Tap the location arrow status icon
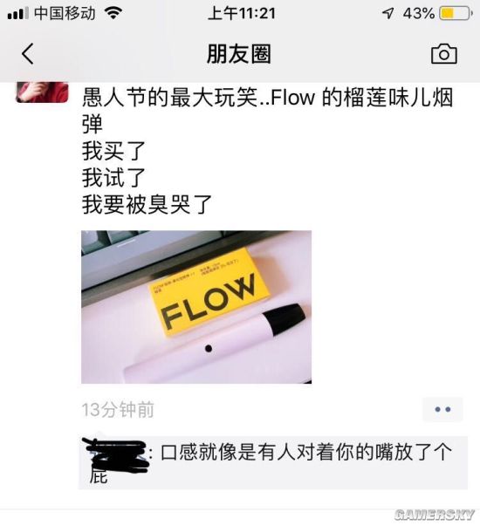The height and width of the screenshot is (525, 480). coord(387,13)
